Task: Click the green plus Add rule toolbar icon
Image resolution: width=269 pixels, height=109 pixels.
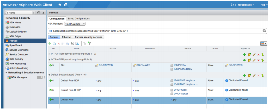Action: tap(50, 43)
